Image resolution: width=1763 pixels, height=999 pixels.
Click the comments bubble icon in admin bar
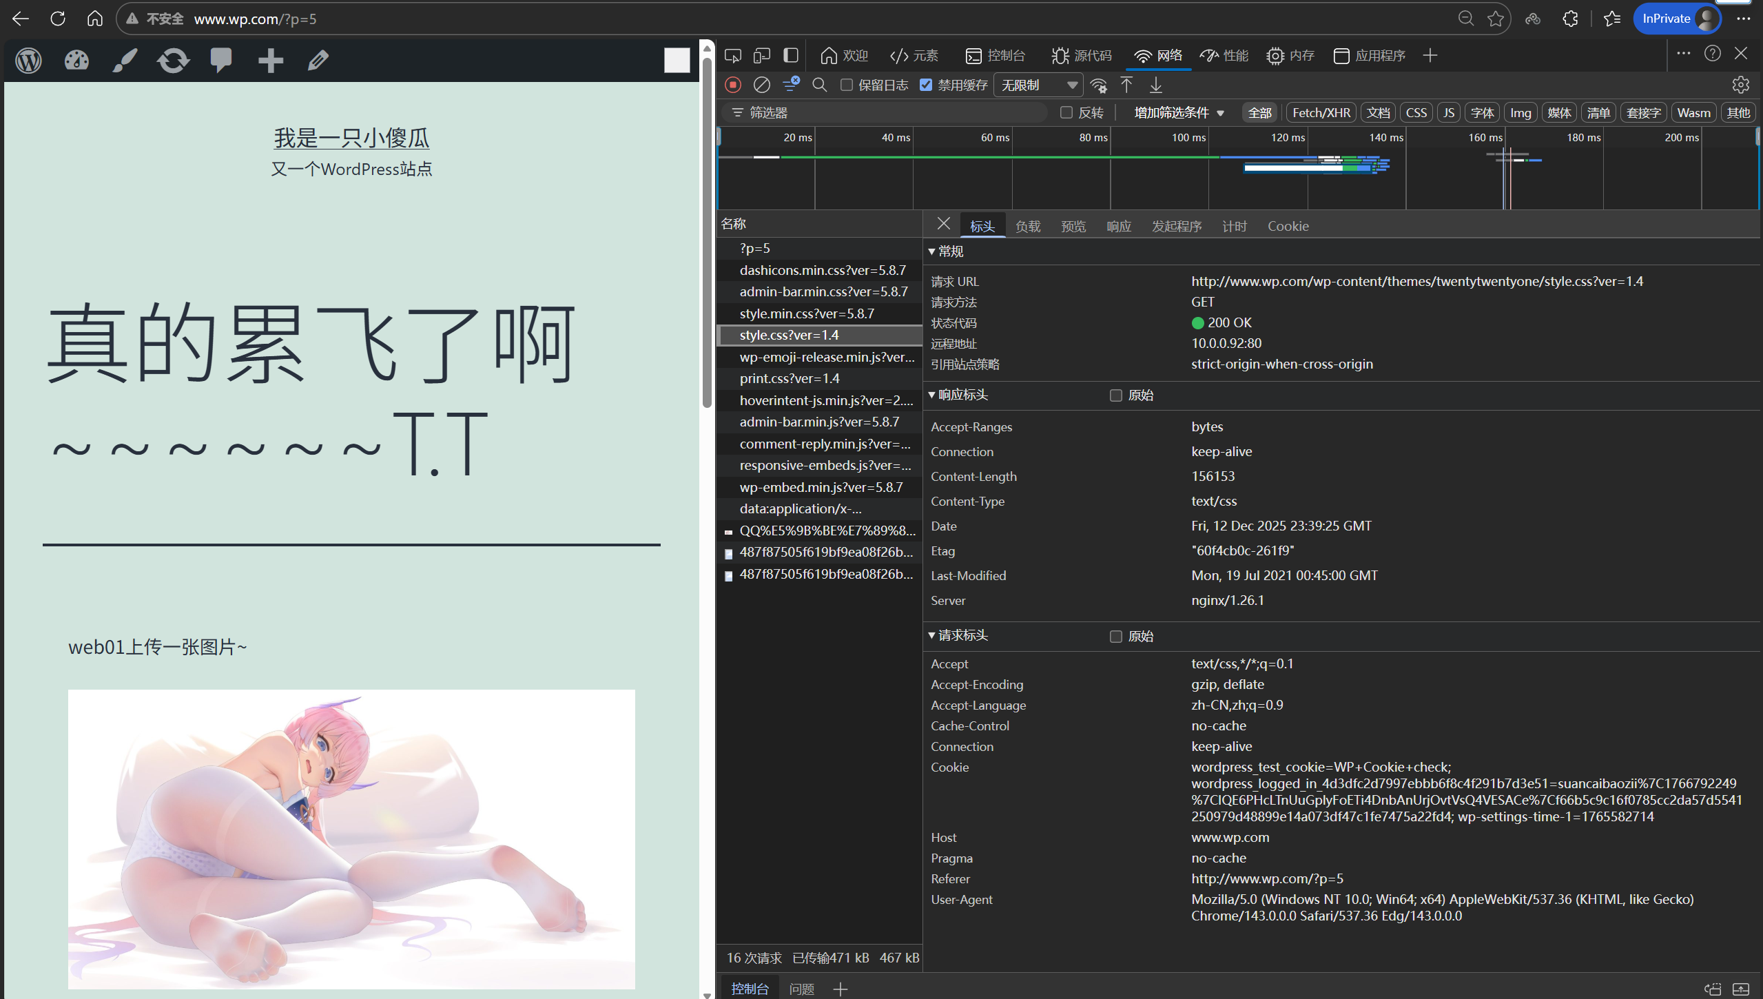pos(221,61)
